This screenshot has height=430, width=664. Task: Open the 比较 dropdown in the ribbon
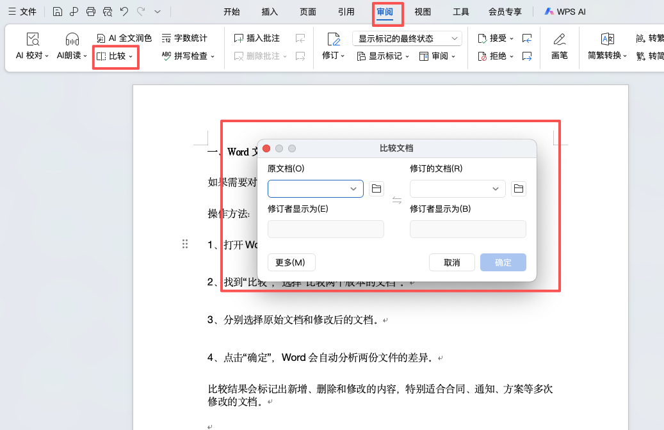click(115, 56)
